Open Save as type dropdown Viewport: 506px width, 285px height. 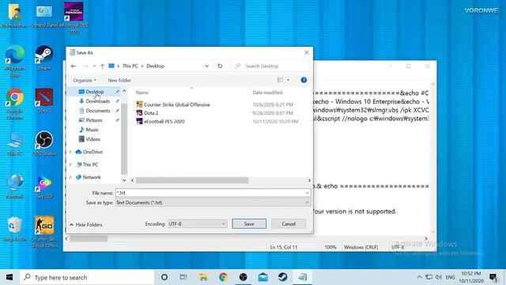coord(213,203)
